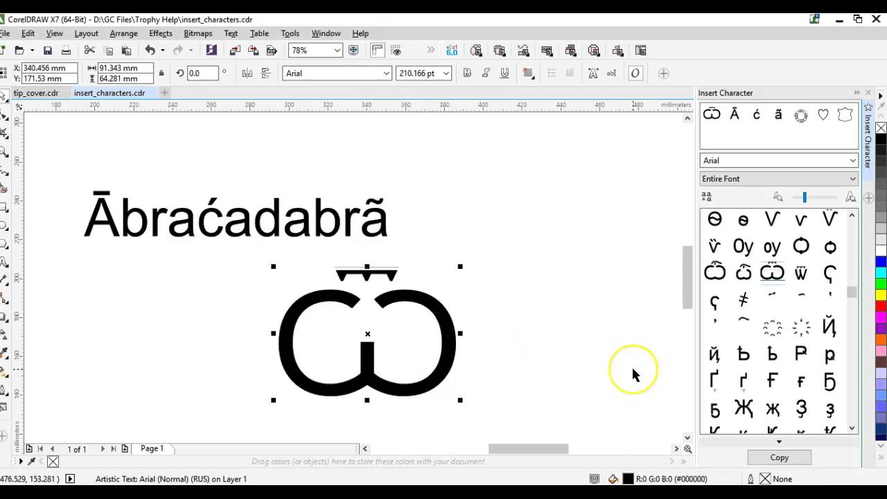Open the Edit Text dialog icon
The image size is (887, 499).
coord(611,73)
